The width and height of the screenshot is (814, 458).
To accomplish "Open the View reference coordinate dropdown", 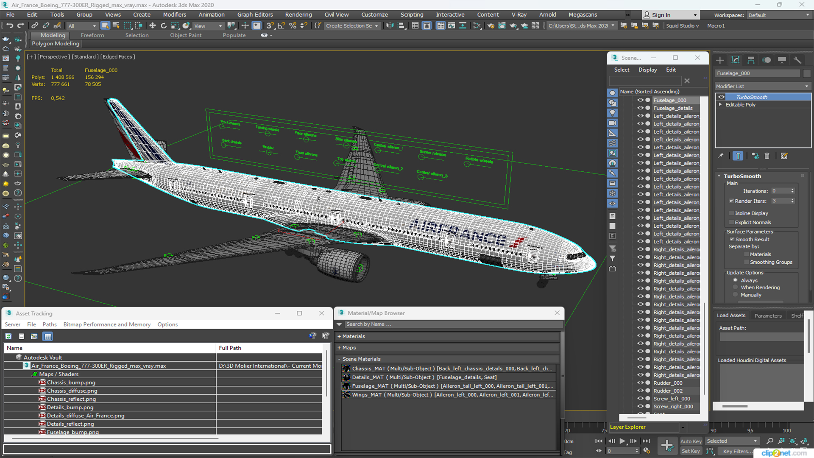I will (208, 26).
